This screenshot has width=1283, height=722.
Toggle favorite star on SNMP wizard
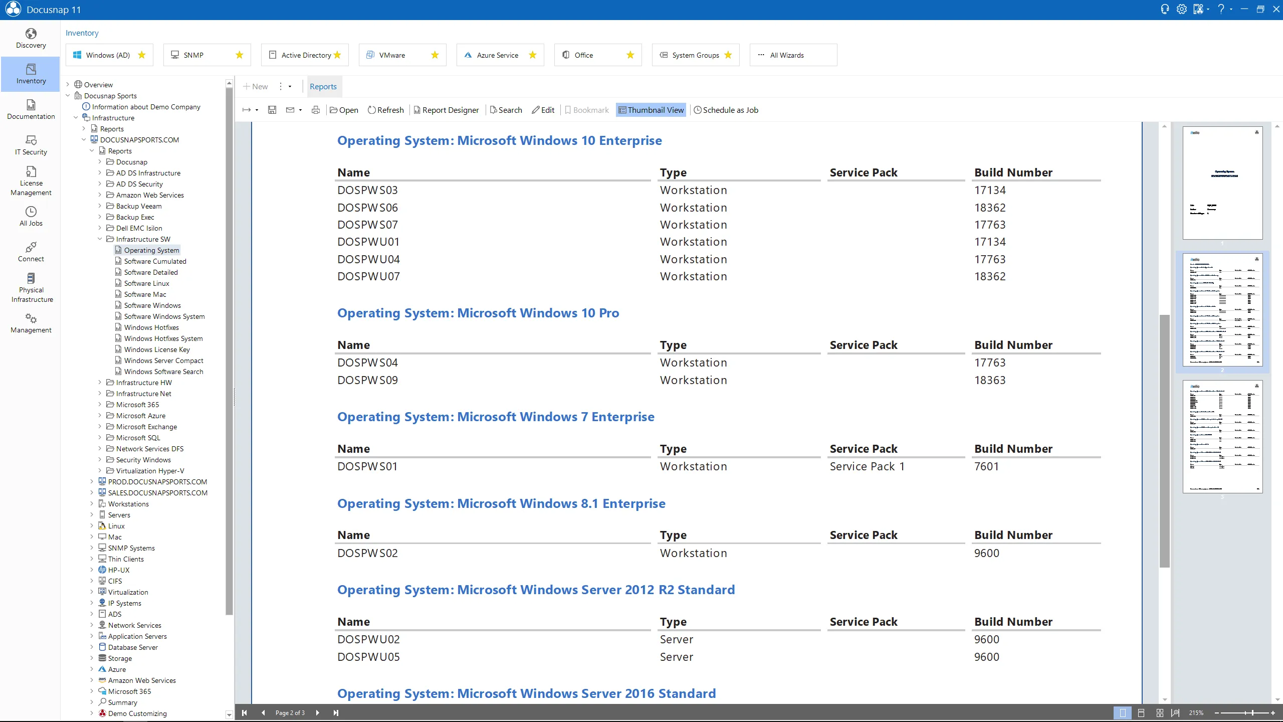[240, 55]
